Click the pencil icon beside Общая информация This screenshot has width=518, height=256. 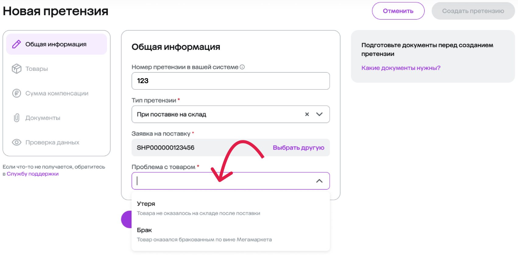click(x=16, y=44)
